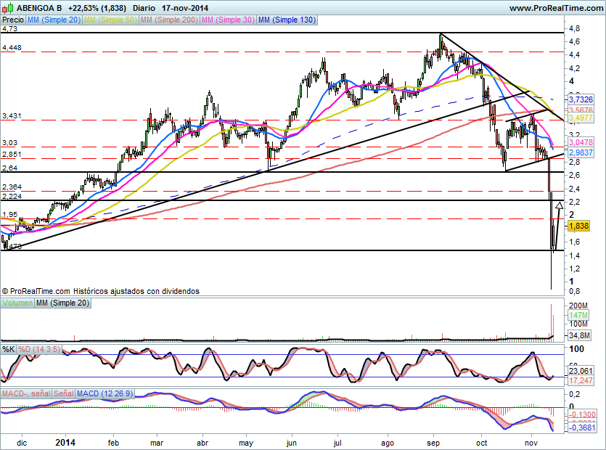Open the MM (Simple 30) label
Viewport: 606px width, 450px height.
(x=228, y=20)
